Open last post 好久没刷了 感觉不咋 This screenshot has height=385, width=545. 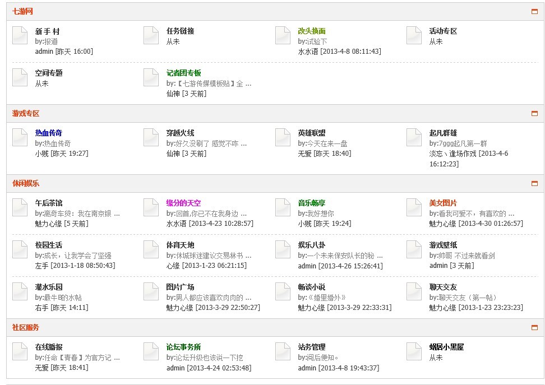[x=211, y=143]
